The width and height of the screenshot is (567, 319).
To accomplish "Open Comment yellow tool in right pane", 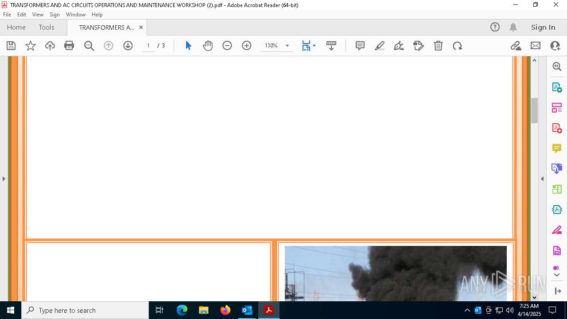I will tap(557, 148).
